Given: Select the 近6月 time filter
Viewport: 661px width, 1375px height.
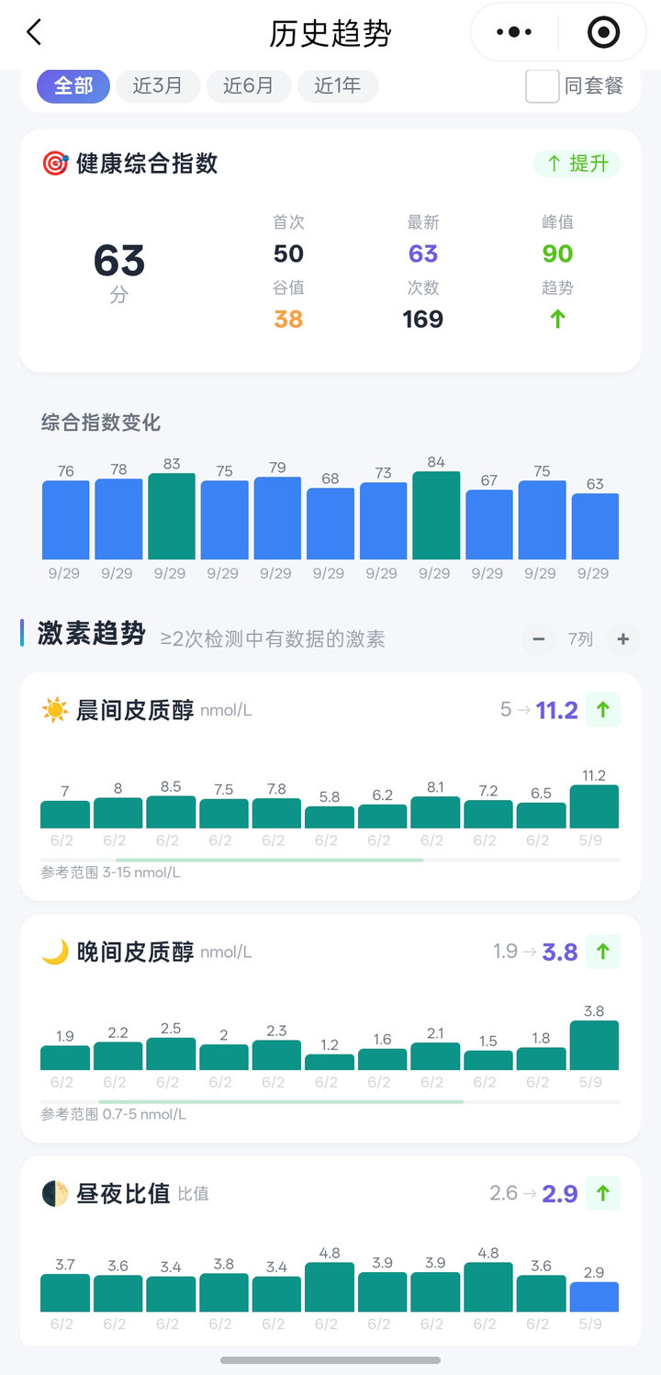Looking at the screenshot, I should point(248,86).
